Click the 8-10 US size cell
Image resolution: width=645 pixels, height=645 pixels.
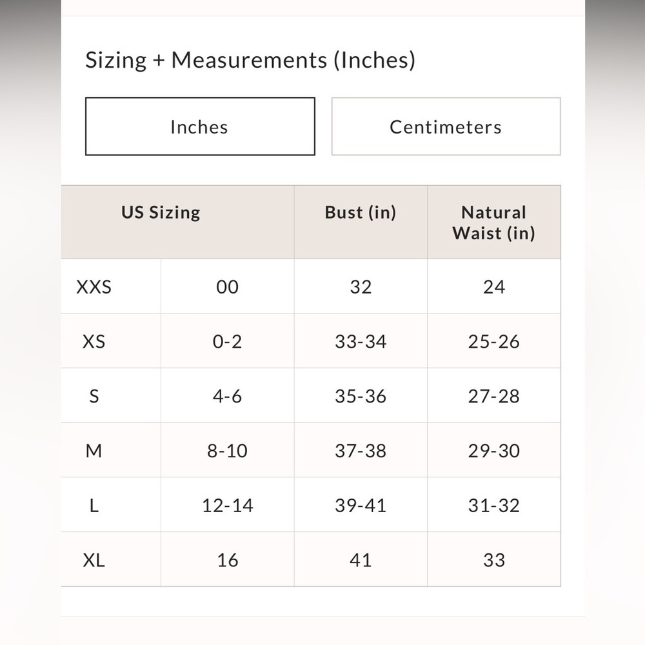click(x=228, y=451)
